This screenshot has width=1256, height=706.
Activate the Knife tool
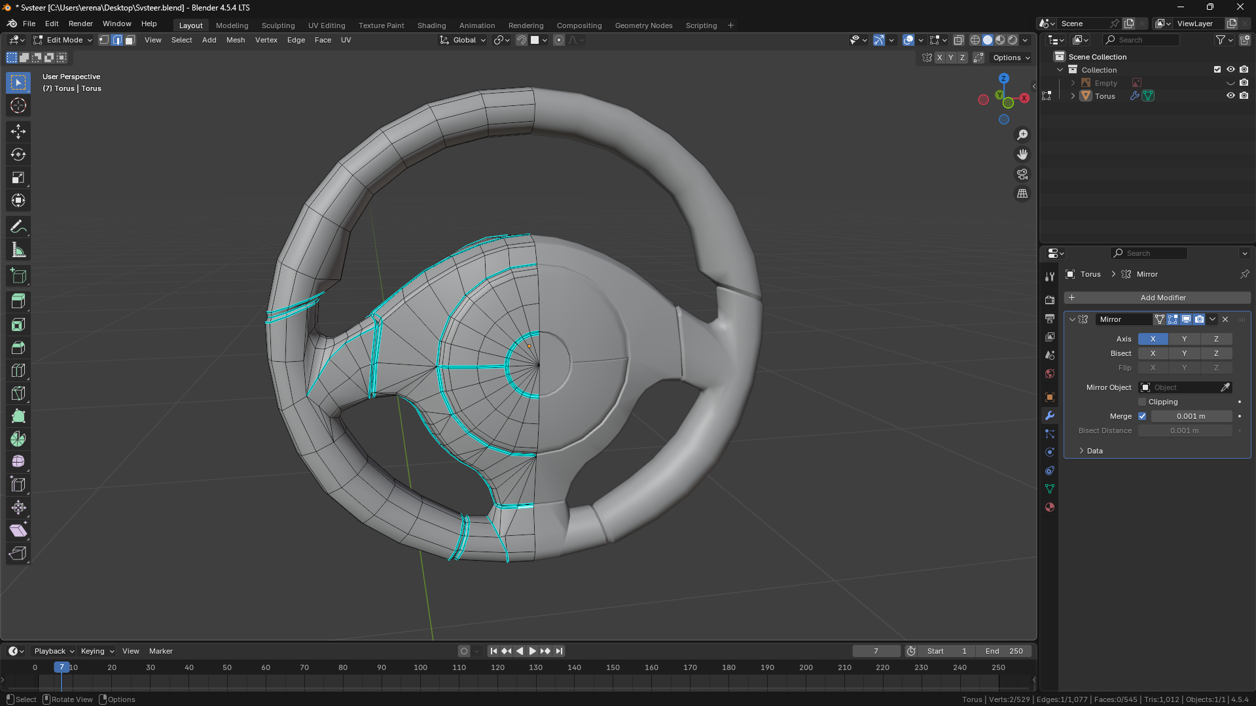click(x=18, y=393)
